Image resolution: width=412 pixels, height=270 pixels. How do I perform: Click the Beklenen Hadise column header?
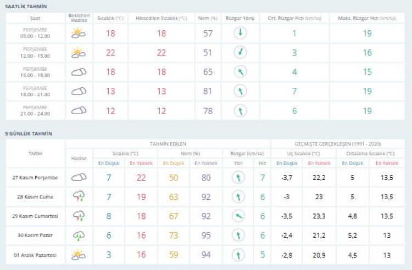click(79, 18)
